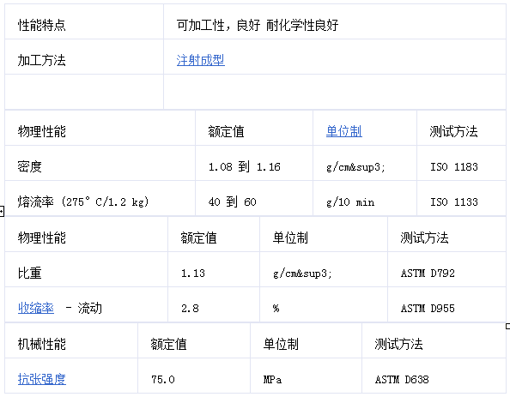Select the g/cm&sup3; unit in 比重 row
Image resolution: width=510 pixels, height=397 pixels.
point(302,274)
